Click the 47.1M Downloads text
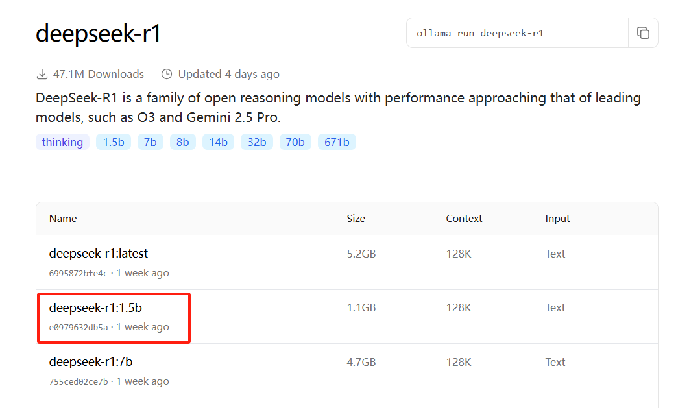Viewport: 689px width, 408px height. click(99, 74)
